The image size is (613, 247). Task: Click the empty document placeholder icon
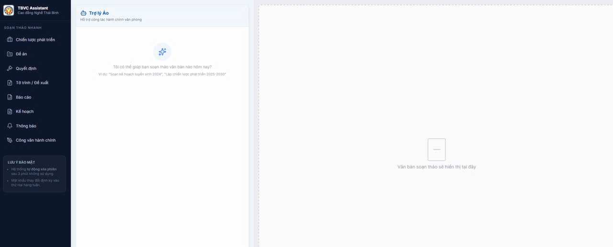[x=436, y=149]
